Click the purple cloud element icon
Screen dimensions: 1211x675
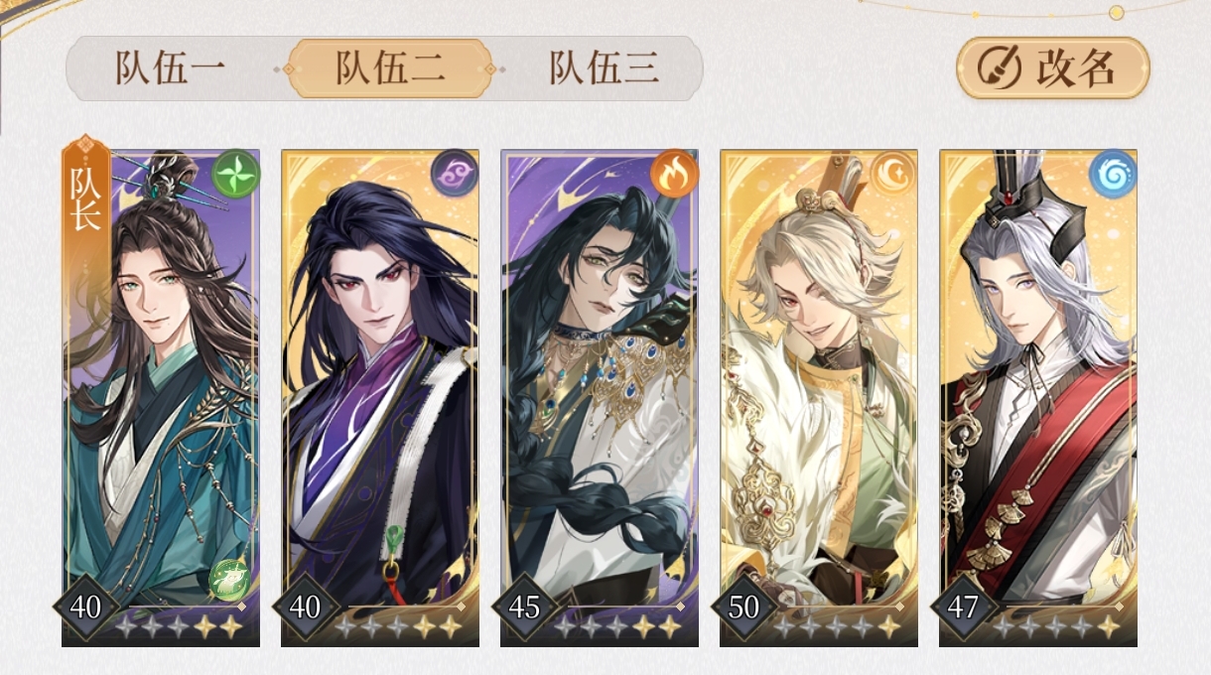tap(456, 174)
